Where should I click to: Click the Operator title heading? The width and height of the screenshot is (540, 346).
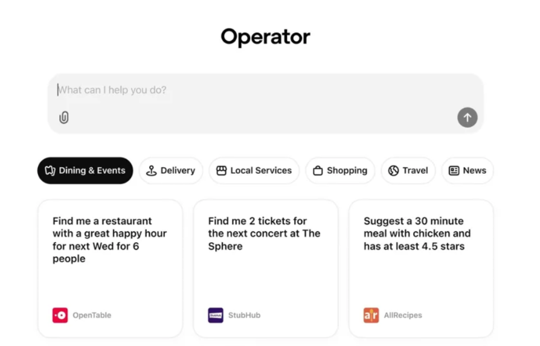[265, 37]
